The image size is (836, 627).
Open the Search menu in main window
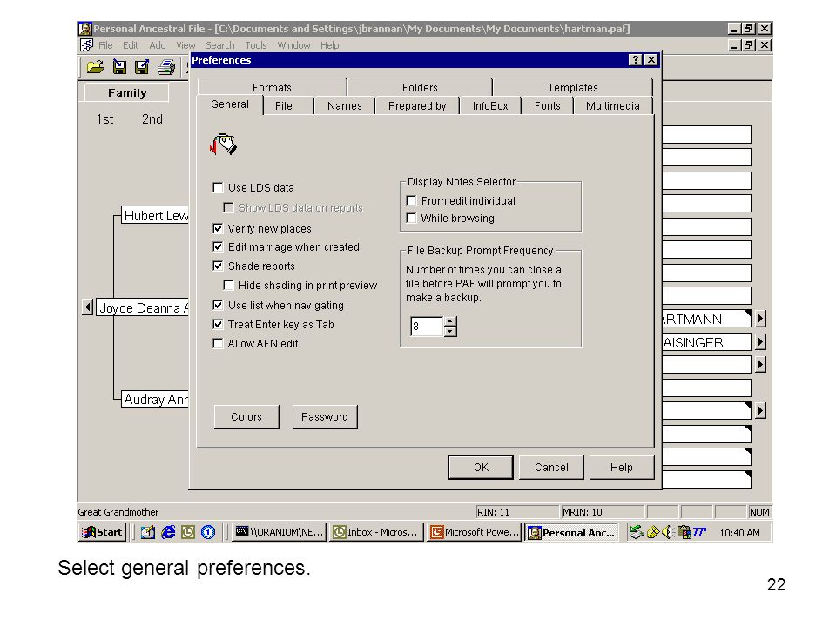pyautogui.click(x=219, y=45)
